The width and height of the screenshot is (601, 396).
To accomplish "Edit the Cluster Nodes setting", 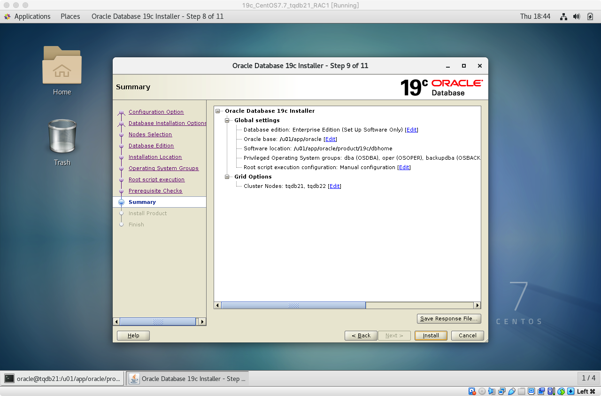I will tap(334, 186).
